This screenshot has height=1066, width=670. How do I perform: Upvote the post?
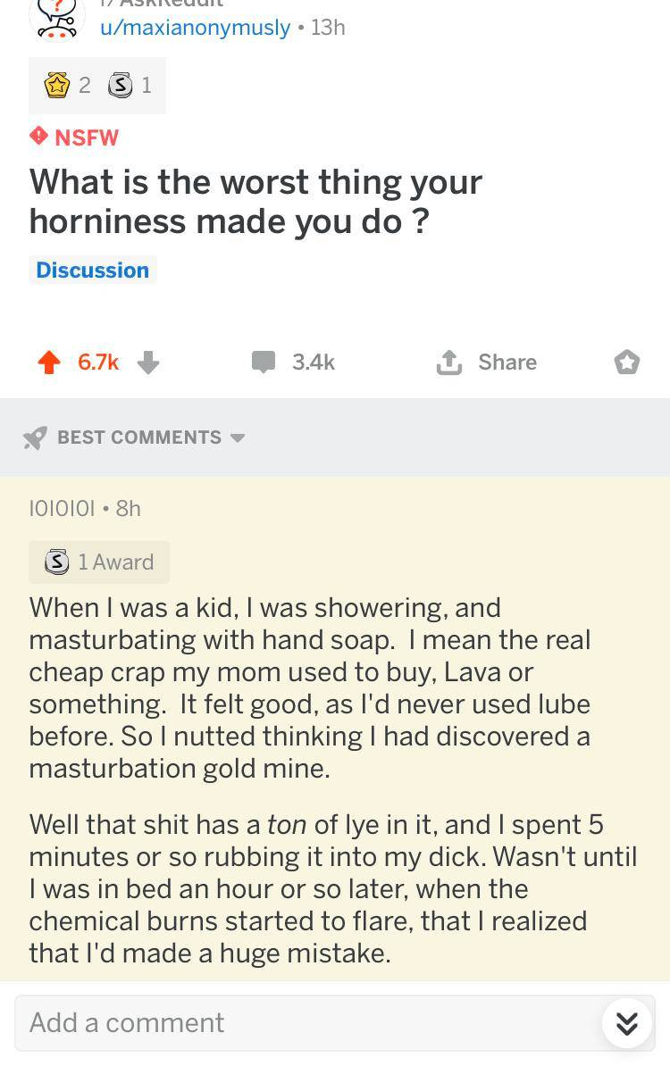coord(50,362)
